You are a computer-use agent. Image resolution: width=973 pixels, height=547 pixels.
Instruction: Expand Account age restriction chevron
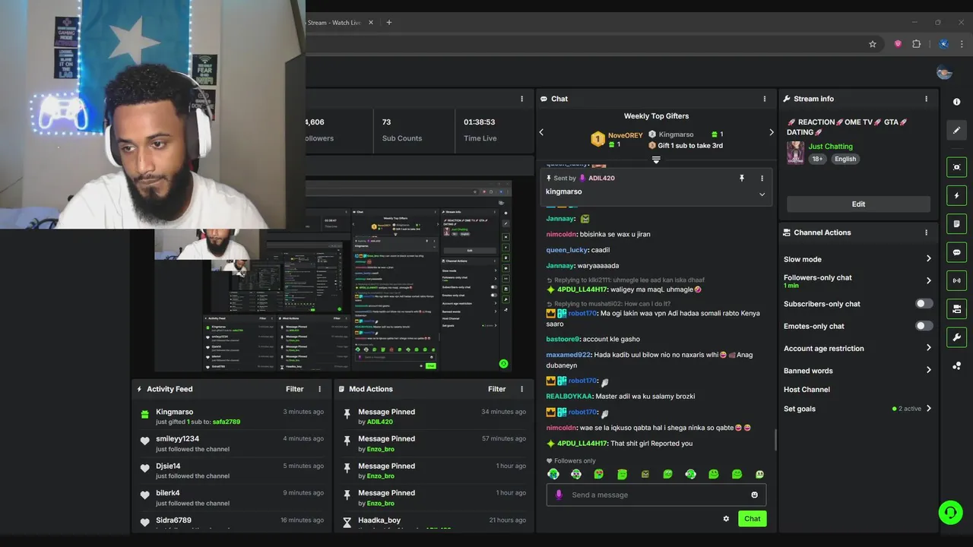928,348
